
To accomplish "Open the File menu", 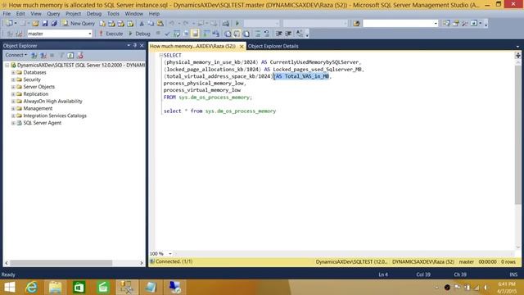I will [x=7, y=14].
